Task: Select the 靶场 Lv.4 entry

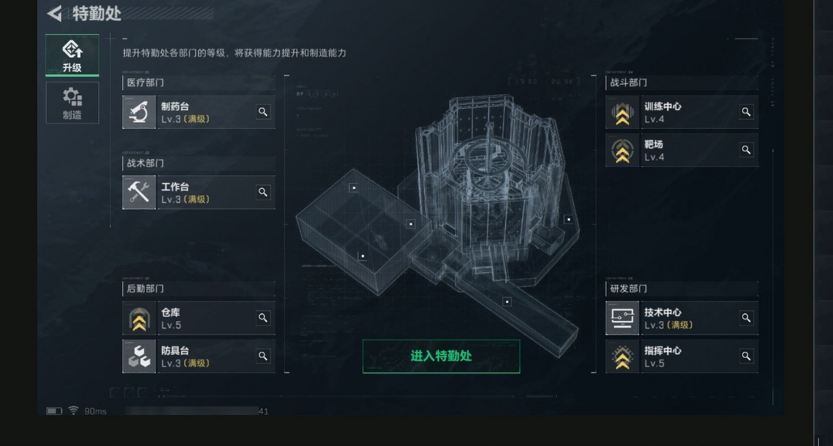Action: coord(682,150)
